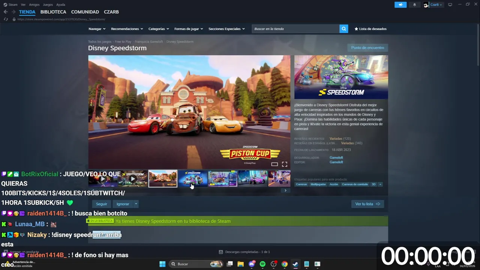Open the announcements megaphone button

400,4
